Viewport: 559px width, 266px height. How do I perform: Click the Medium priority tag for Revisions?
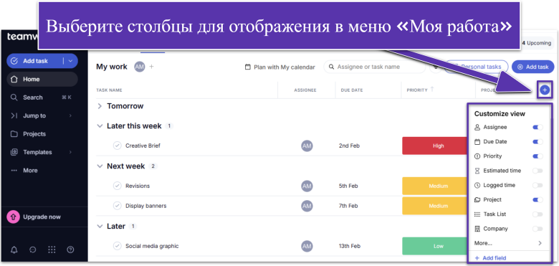pos(434,186)
